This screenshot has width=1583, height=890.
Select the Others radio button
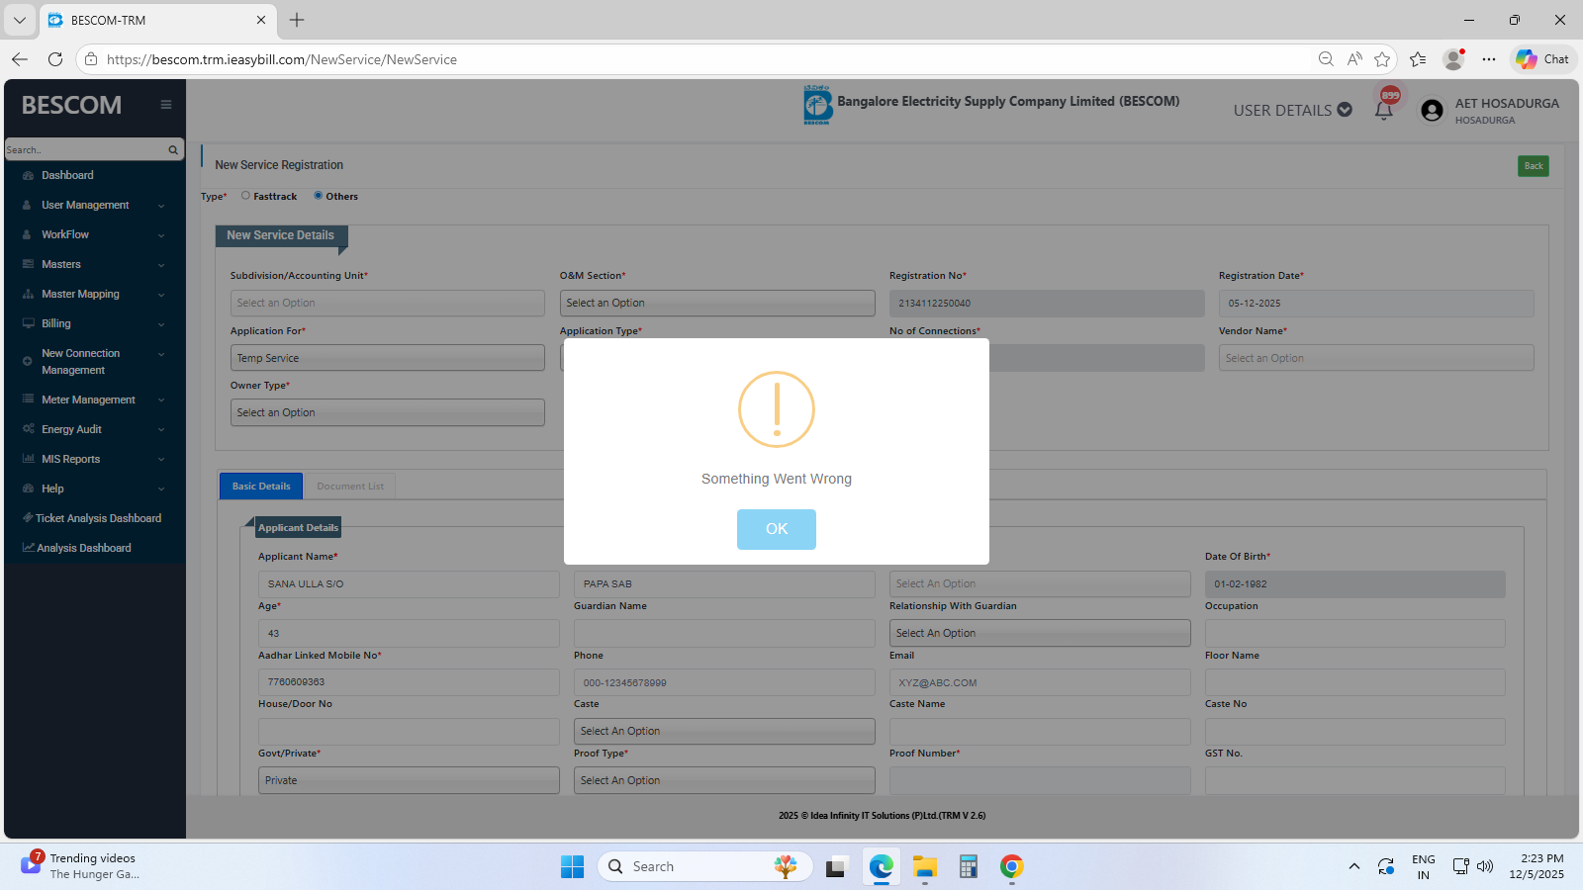319,196
